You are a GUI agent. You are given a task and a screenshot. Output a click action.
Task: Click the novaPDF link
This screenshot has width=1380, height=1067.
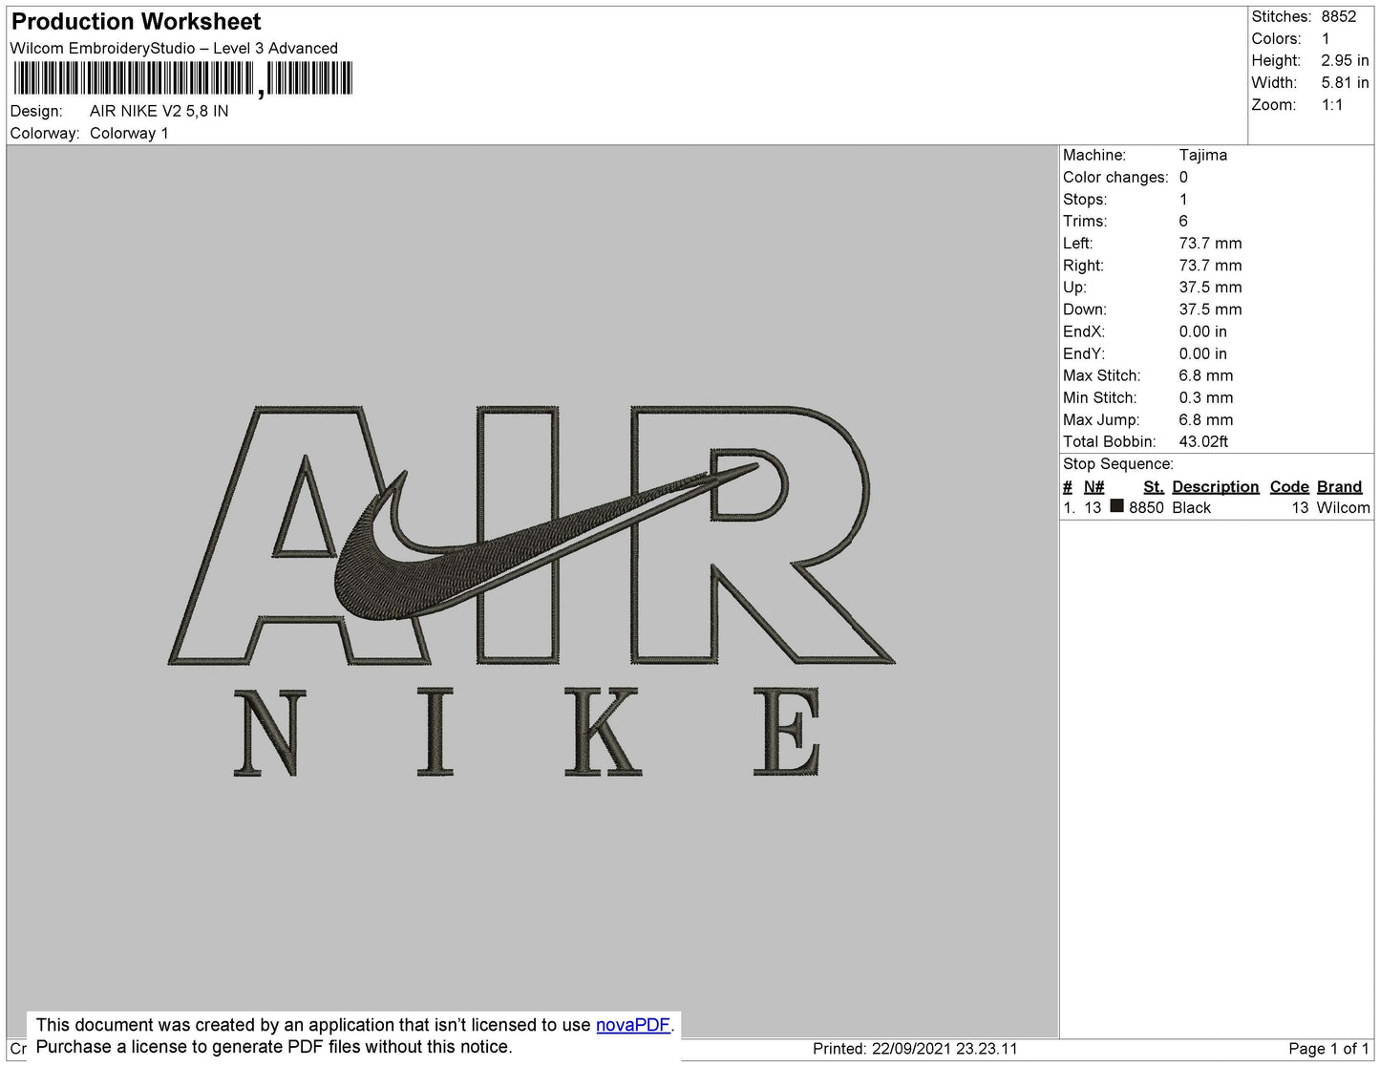tap(632, 1025)
